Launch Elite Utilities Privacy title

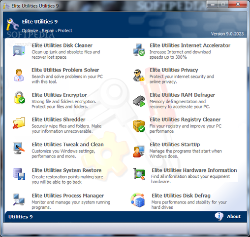[174, 70]
